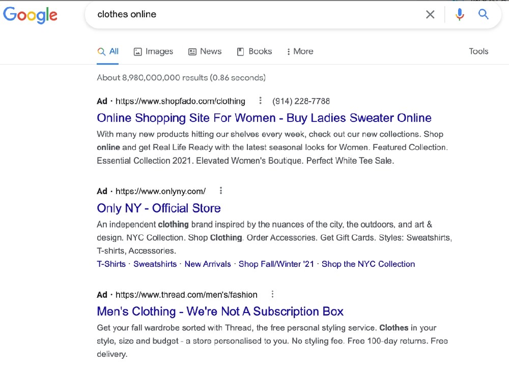Switch to the Images tab
Screen dimensions: 509x370
[153, 51]
